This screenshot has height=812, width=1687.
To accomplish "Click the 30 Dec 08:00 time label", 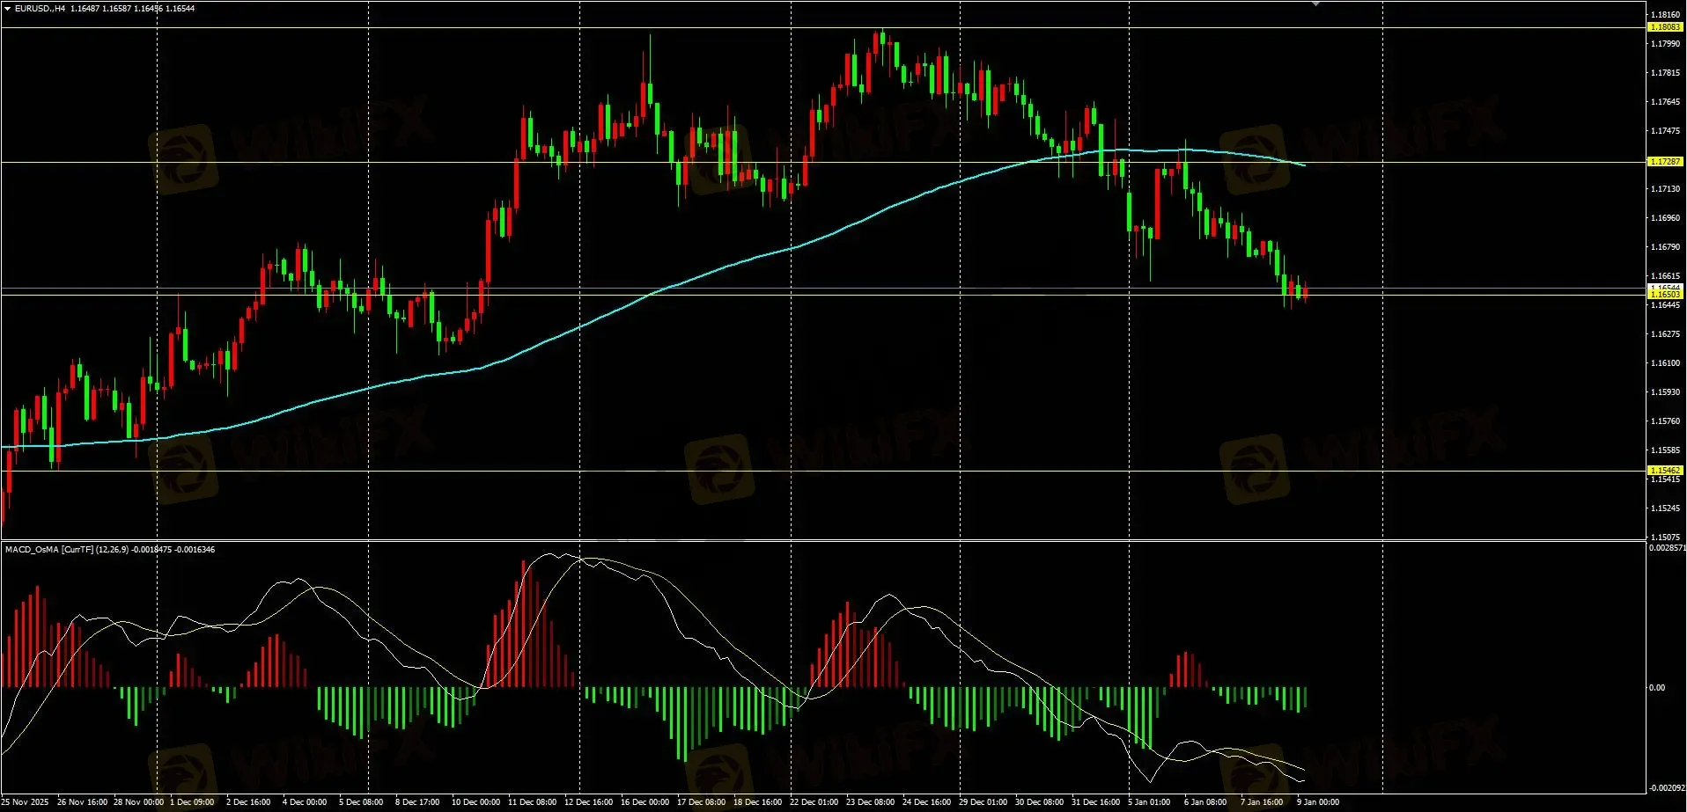I will tap(1040, 802).
